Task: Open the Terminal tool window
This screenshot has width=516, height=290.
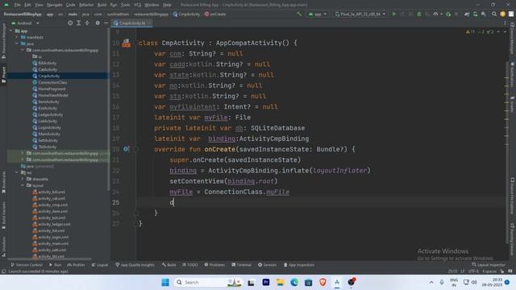Action: point(241,265)
